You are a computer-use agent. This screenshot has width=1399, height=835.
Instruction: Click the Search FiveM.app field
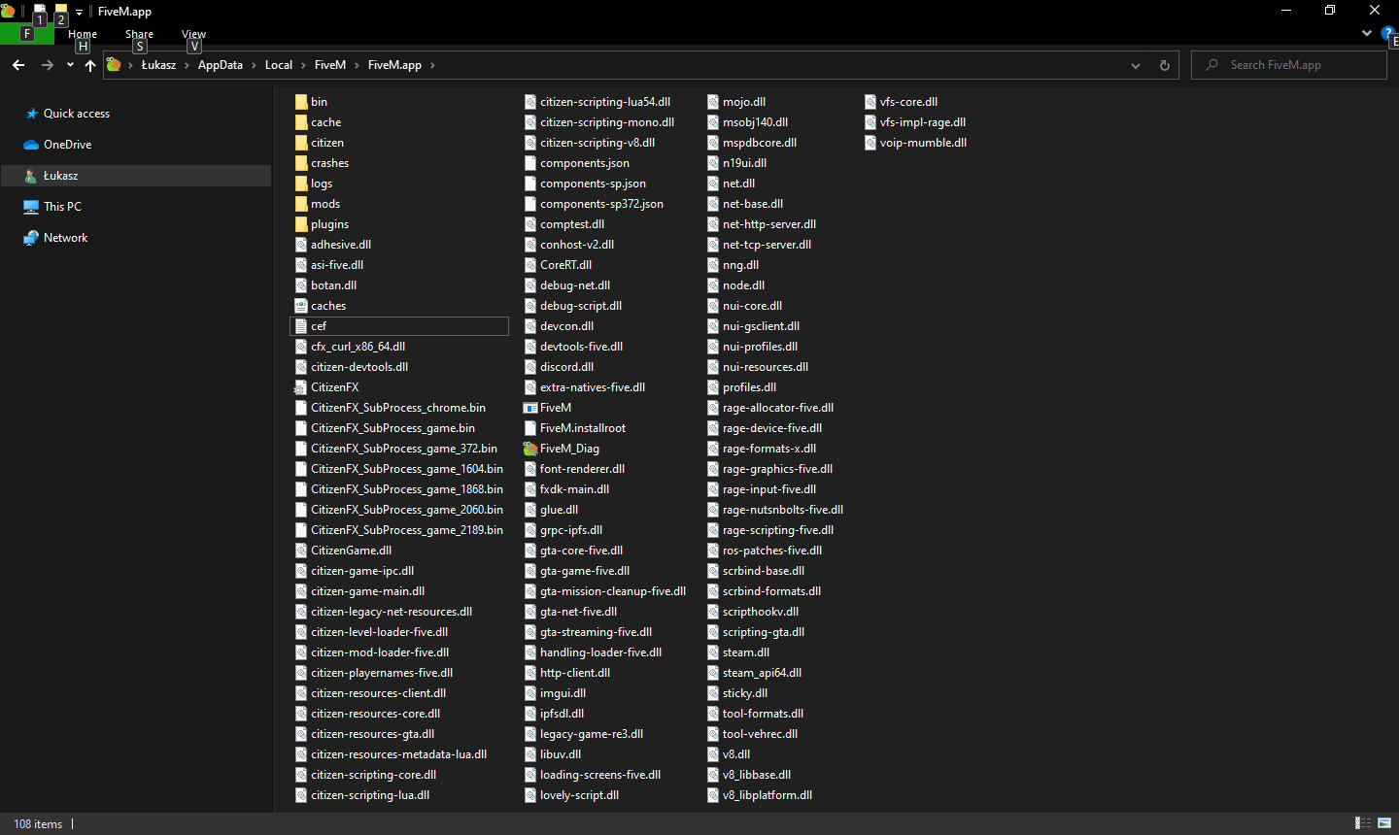point(1289,65)
